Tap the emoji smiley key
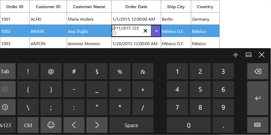Screen dimensions: 271x135 tap(51, 125)
